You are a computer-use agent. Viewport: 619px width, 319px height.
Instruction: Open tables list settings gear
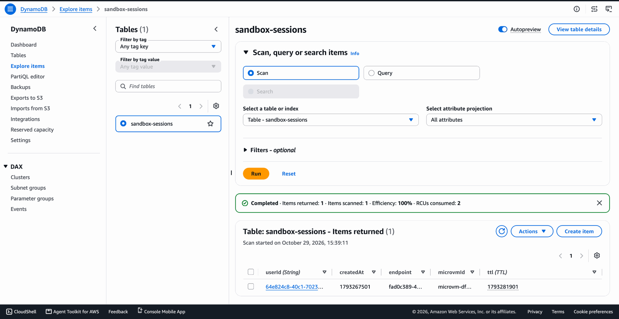tap(216, 106)
